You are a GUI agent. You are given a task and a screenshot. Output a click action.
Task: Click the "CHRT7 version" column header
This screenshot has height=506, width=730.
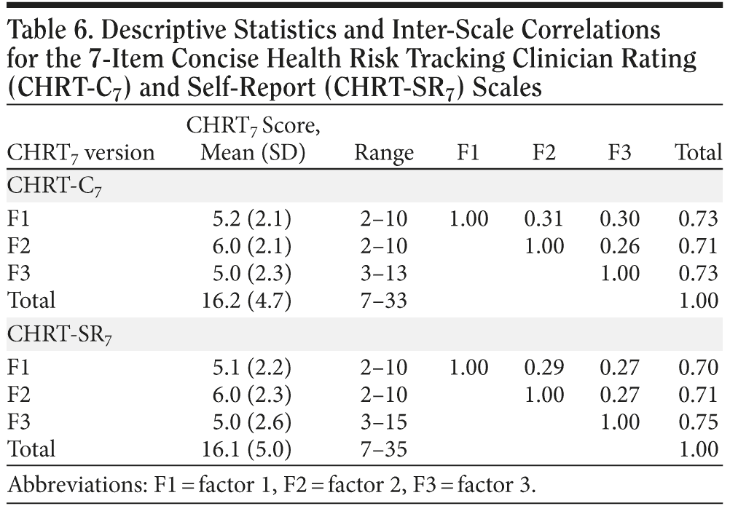coord(81,153)
